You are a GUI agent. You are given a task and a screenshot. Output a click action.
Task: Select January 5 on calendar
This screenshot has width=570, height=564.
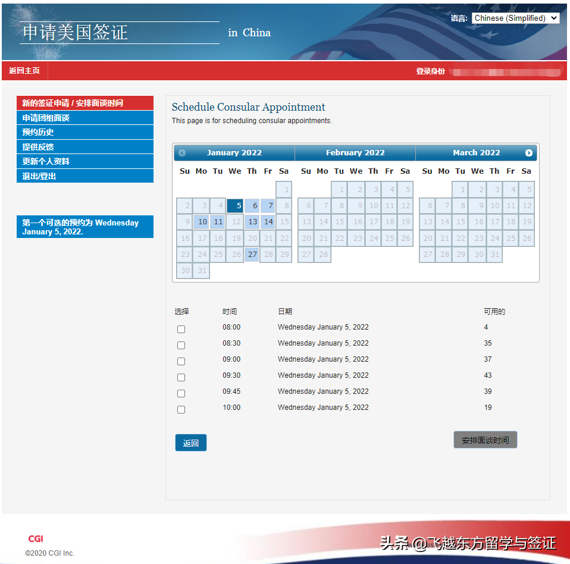(235, 206)
